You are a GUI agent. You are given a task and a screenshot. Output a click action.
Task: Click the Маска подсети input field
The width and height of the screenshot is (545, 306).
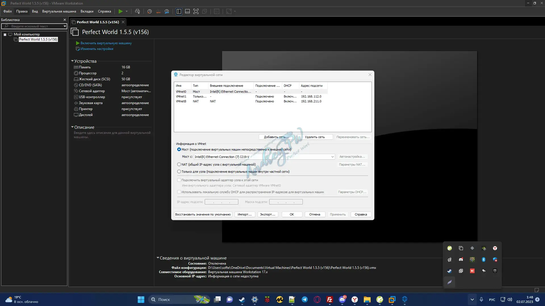click(x=286, y=202)
